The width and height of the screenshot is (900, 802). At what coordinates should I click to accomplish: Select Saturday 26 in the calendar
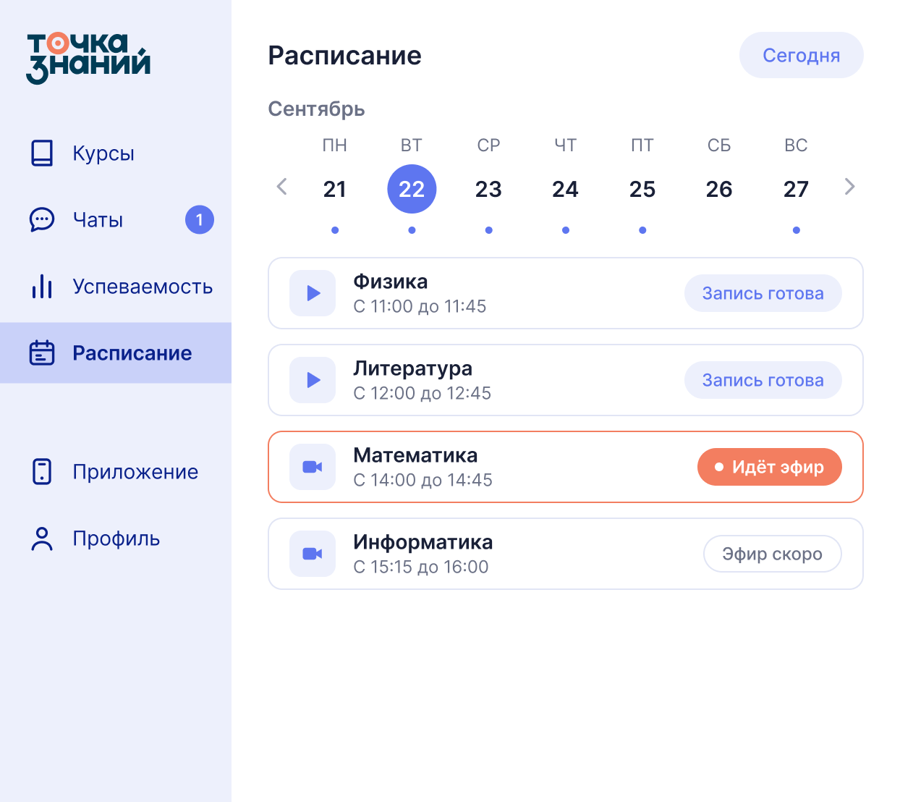pos(719,189)
